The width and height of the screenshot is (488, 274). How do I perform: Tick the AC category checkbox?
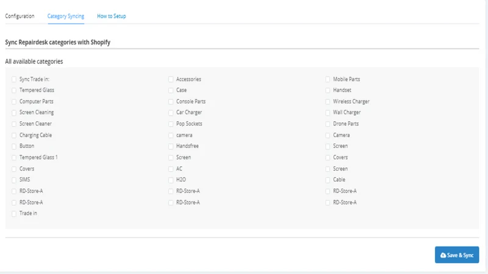tap(171, 169)
